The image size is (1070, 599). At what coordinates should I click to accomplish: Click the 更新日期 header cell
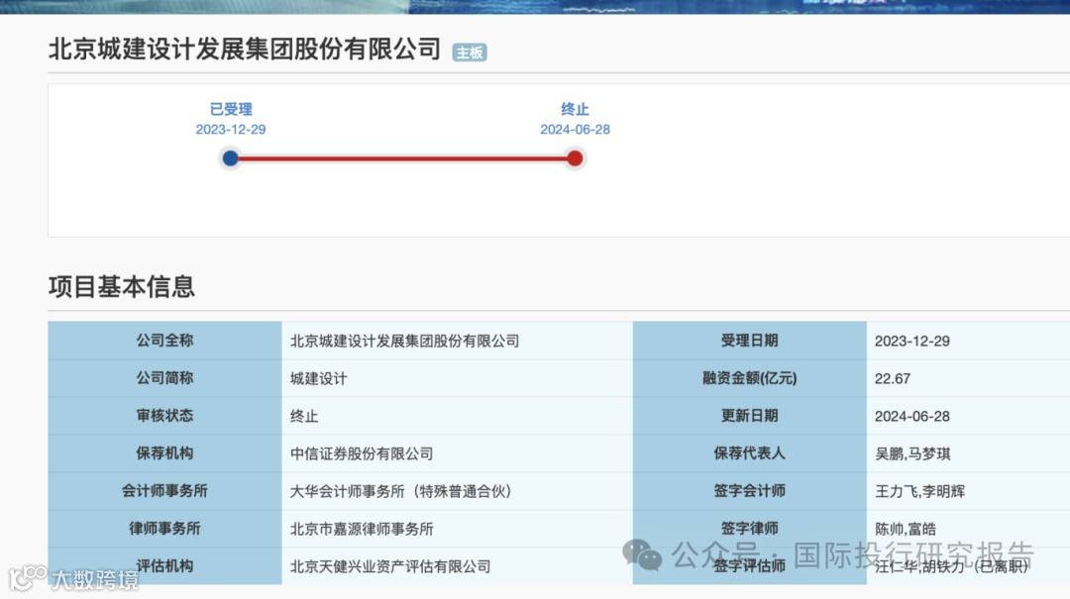pyautogui.click(x=750, y=416)
